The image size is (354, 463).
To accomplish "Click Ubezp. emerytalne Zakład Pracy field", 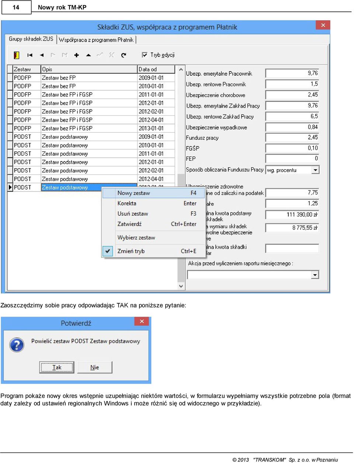I will pyautogui.click(x=292, y=105).
